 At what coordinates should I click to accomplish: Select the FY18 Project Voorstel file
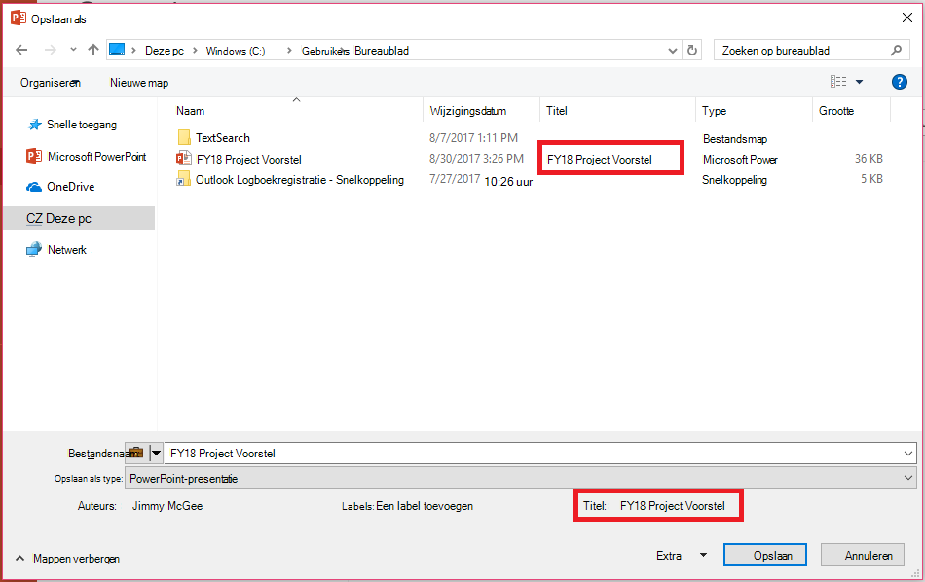click(x=249, y=160)
